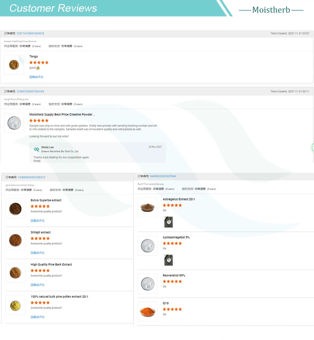The image size is (314, 340).
Task: Click the 'Q10' product title
Action: point(166,304)
